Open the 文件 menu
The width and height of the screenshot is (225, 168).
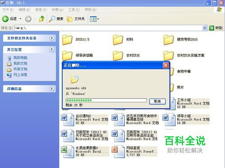(8, 10)
